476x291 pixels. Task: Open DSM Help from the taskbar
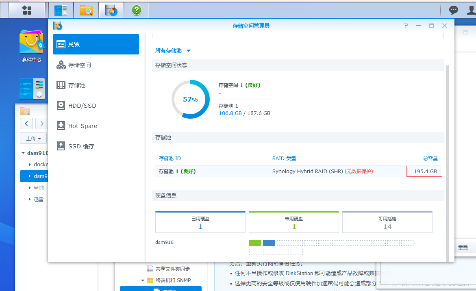click(x=137, y=10)
